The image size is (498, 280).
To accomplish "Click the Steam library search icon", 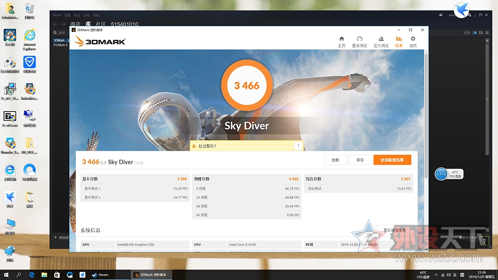I will (55, 33).
